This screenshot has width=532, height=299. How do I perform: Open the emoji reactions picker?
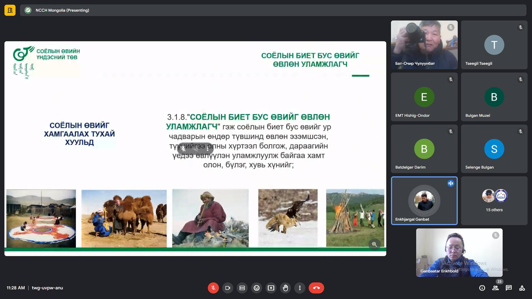[x=257, y=288]
